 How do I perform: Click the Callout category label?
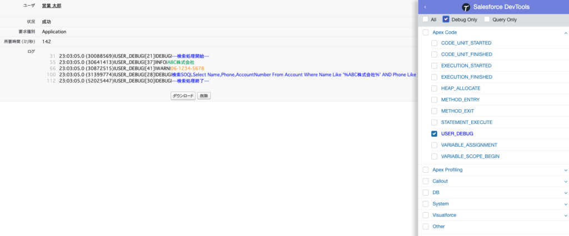point(440,181)
